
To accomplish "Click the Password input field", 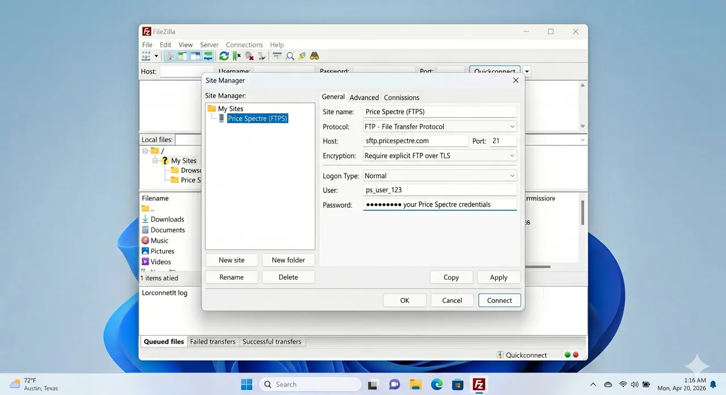I will 440,204.
